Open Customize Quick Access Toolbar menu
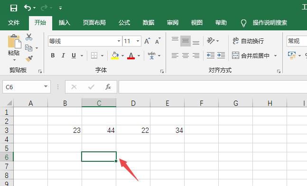This screenshot has width=307, height=186. (61, 8)
